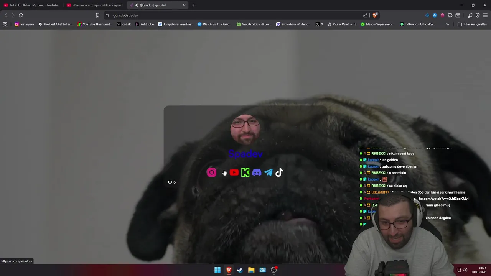This screenshot has width=491, height=276.
Task: Expand the bookmarks overflow chevron
Action: pyautogui.click(x=447, y=24)
